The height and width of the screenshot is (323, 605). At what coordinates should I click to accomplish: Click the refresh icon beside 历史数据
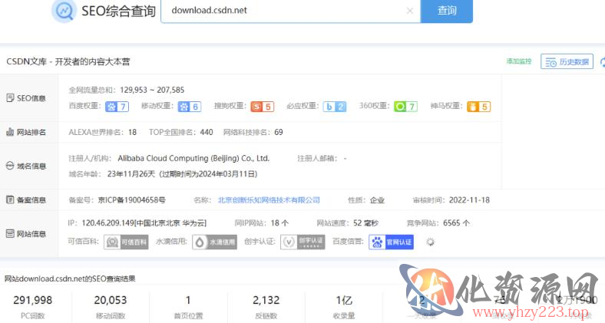(x=603, y=61)
